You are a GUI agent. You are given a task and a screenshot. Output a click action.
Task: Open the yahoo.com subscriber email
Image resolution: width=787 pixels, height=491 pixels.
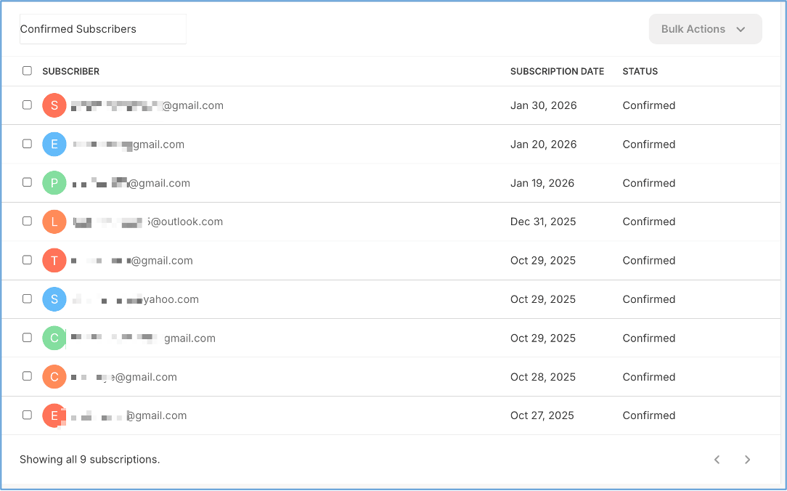[x=135, y=299]
